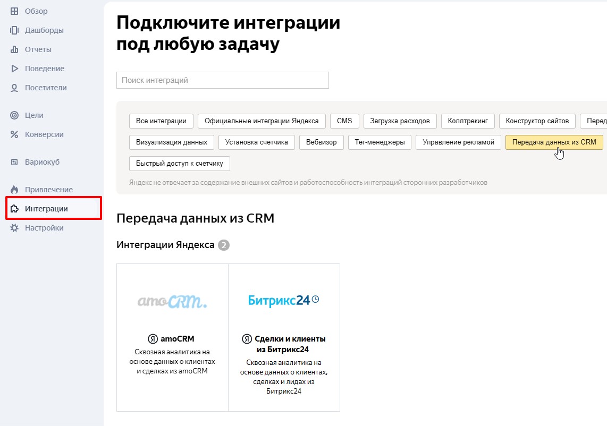
Task: Select the Тег-менеджеры filter
Action: click(380, 142)
